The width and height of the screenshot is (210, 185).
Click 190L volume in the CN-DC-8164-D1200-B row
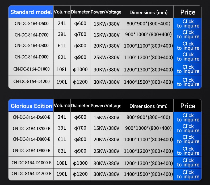(62, 174)
